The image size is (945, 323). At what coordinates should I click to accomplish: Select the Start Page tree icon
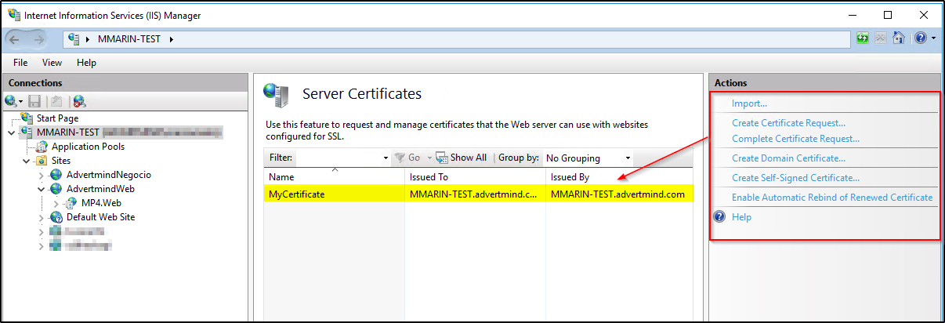click(x=27, y=118)
